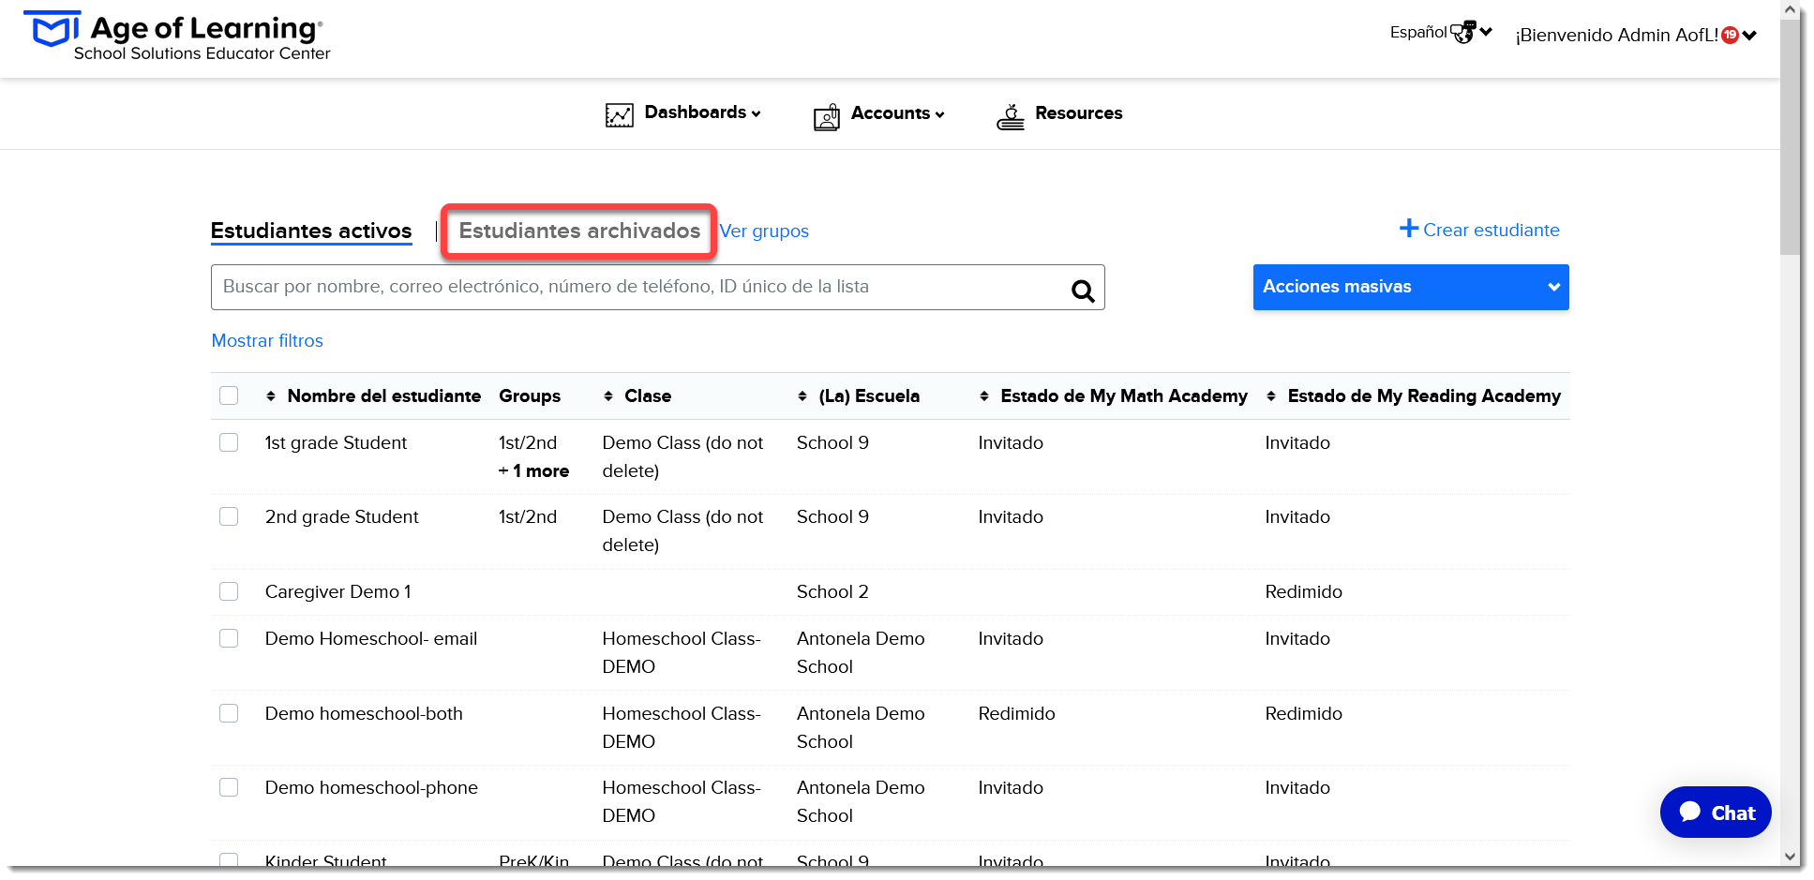Click the page vertical scrollbar thumb
The height and width of the screenshot is (880, 1814).
click(x=1790, y=137)
